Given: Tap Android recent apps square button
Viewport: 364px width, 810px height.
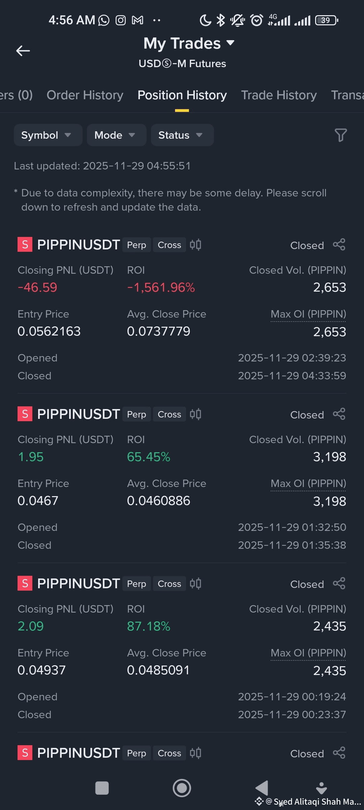Looking at the screenshot, I should point(102,788).
